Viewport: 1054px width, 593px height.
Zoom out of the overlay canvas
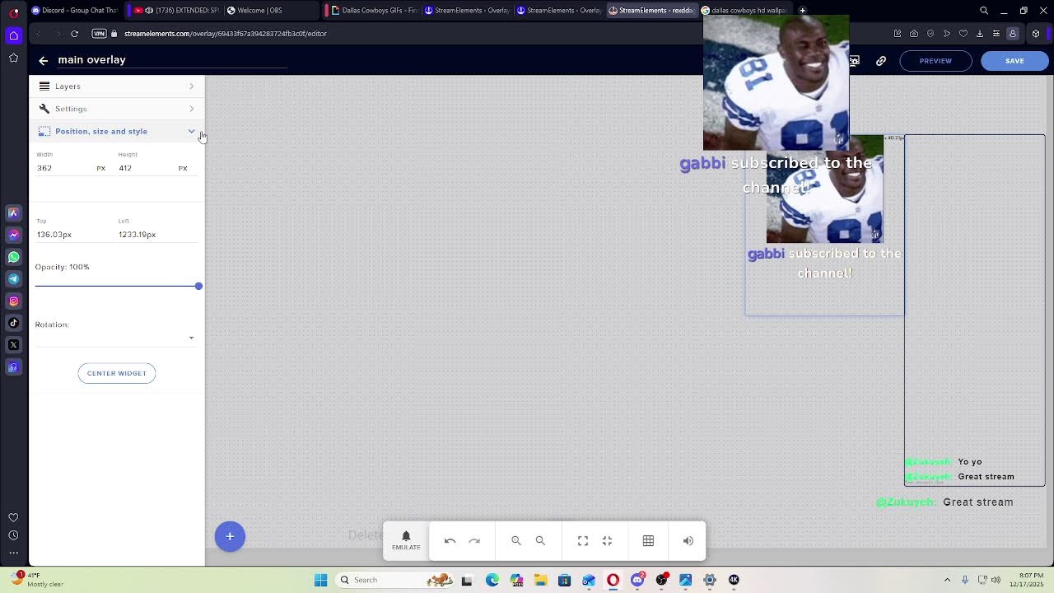[x=540, y=541]
